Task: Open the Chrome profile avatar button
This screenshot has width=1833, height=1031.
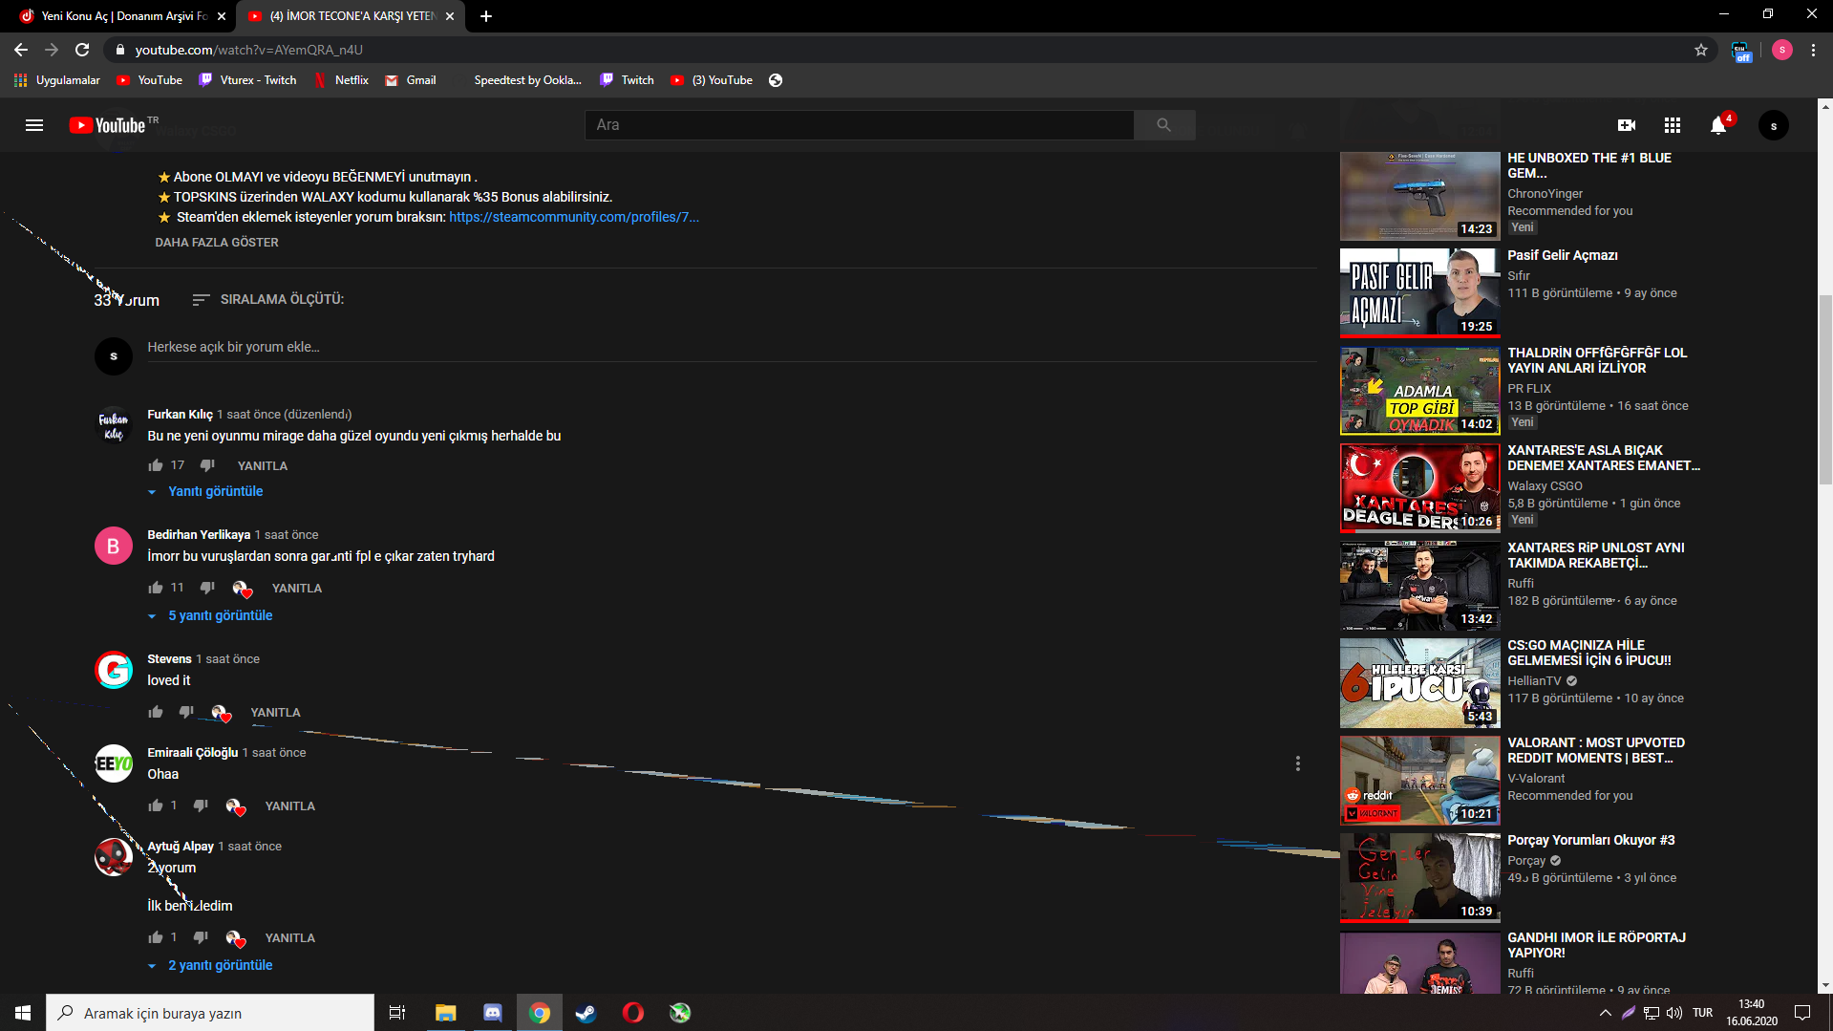Action: pos(1781,50)
